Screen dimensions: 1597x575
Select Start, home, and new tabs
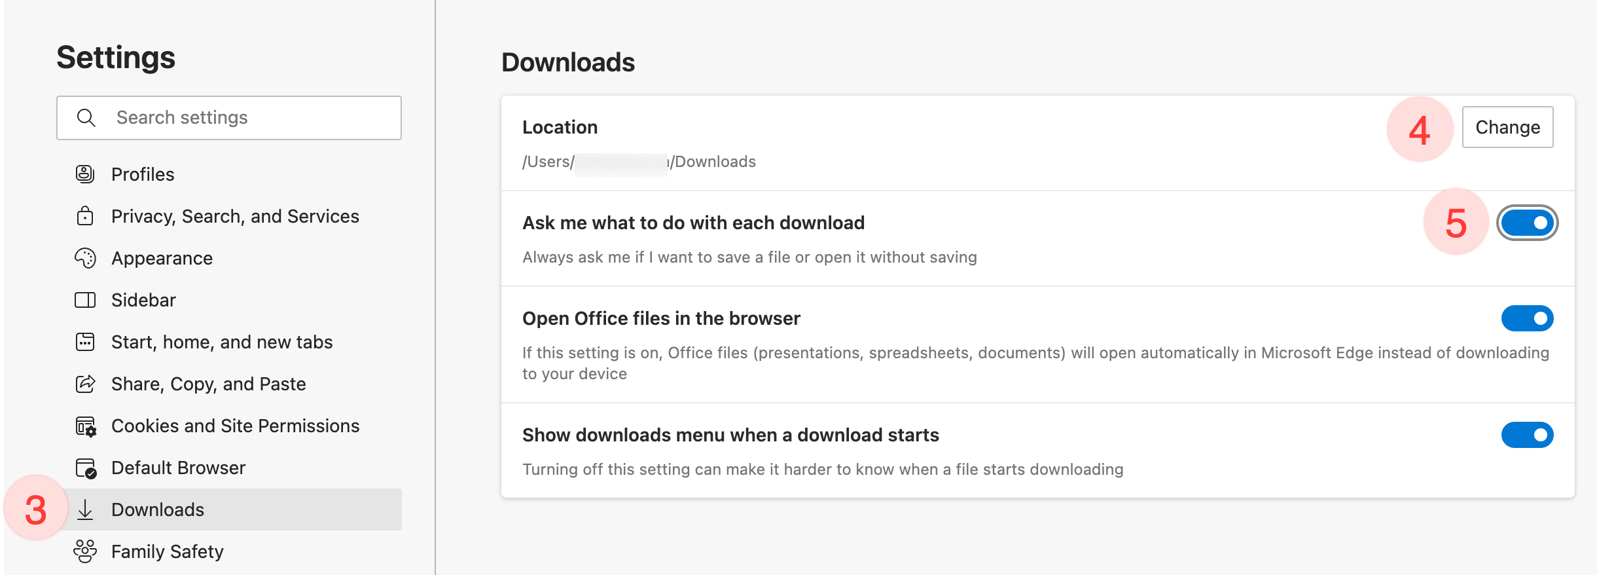pos(222,342)
